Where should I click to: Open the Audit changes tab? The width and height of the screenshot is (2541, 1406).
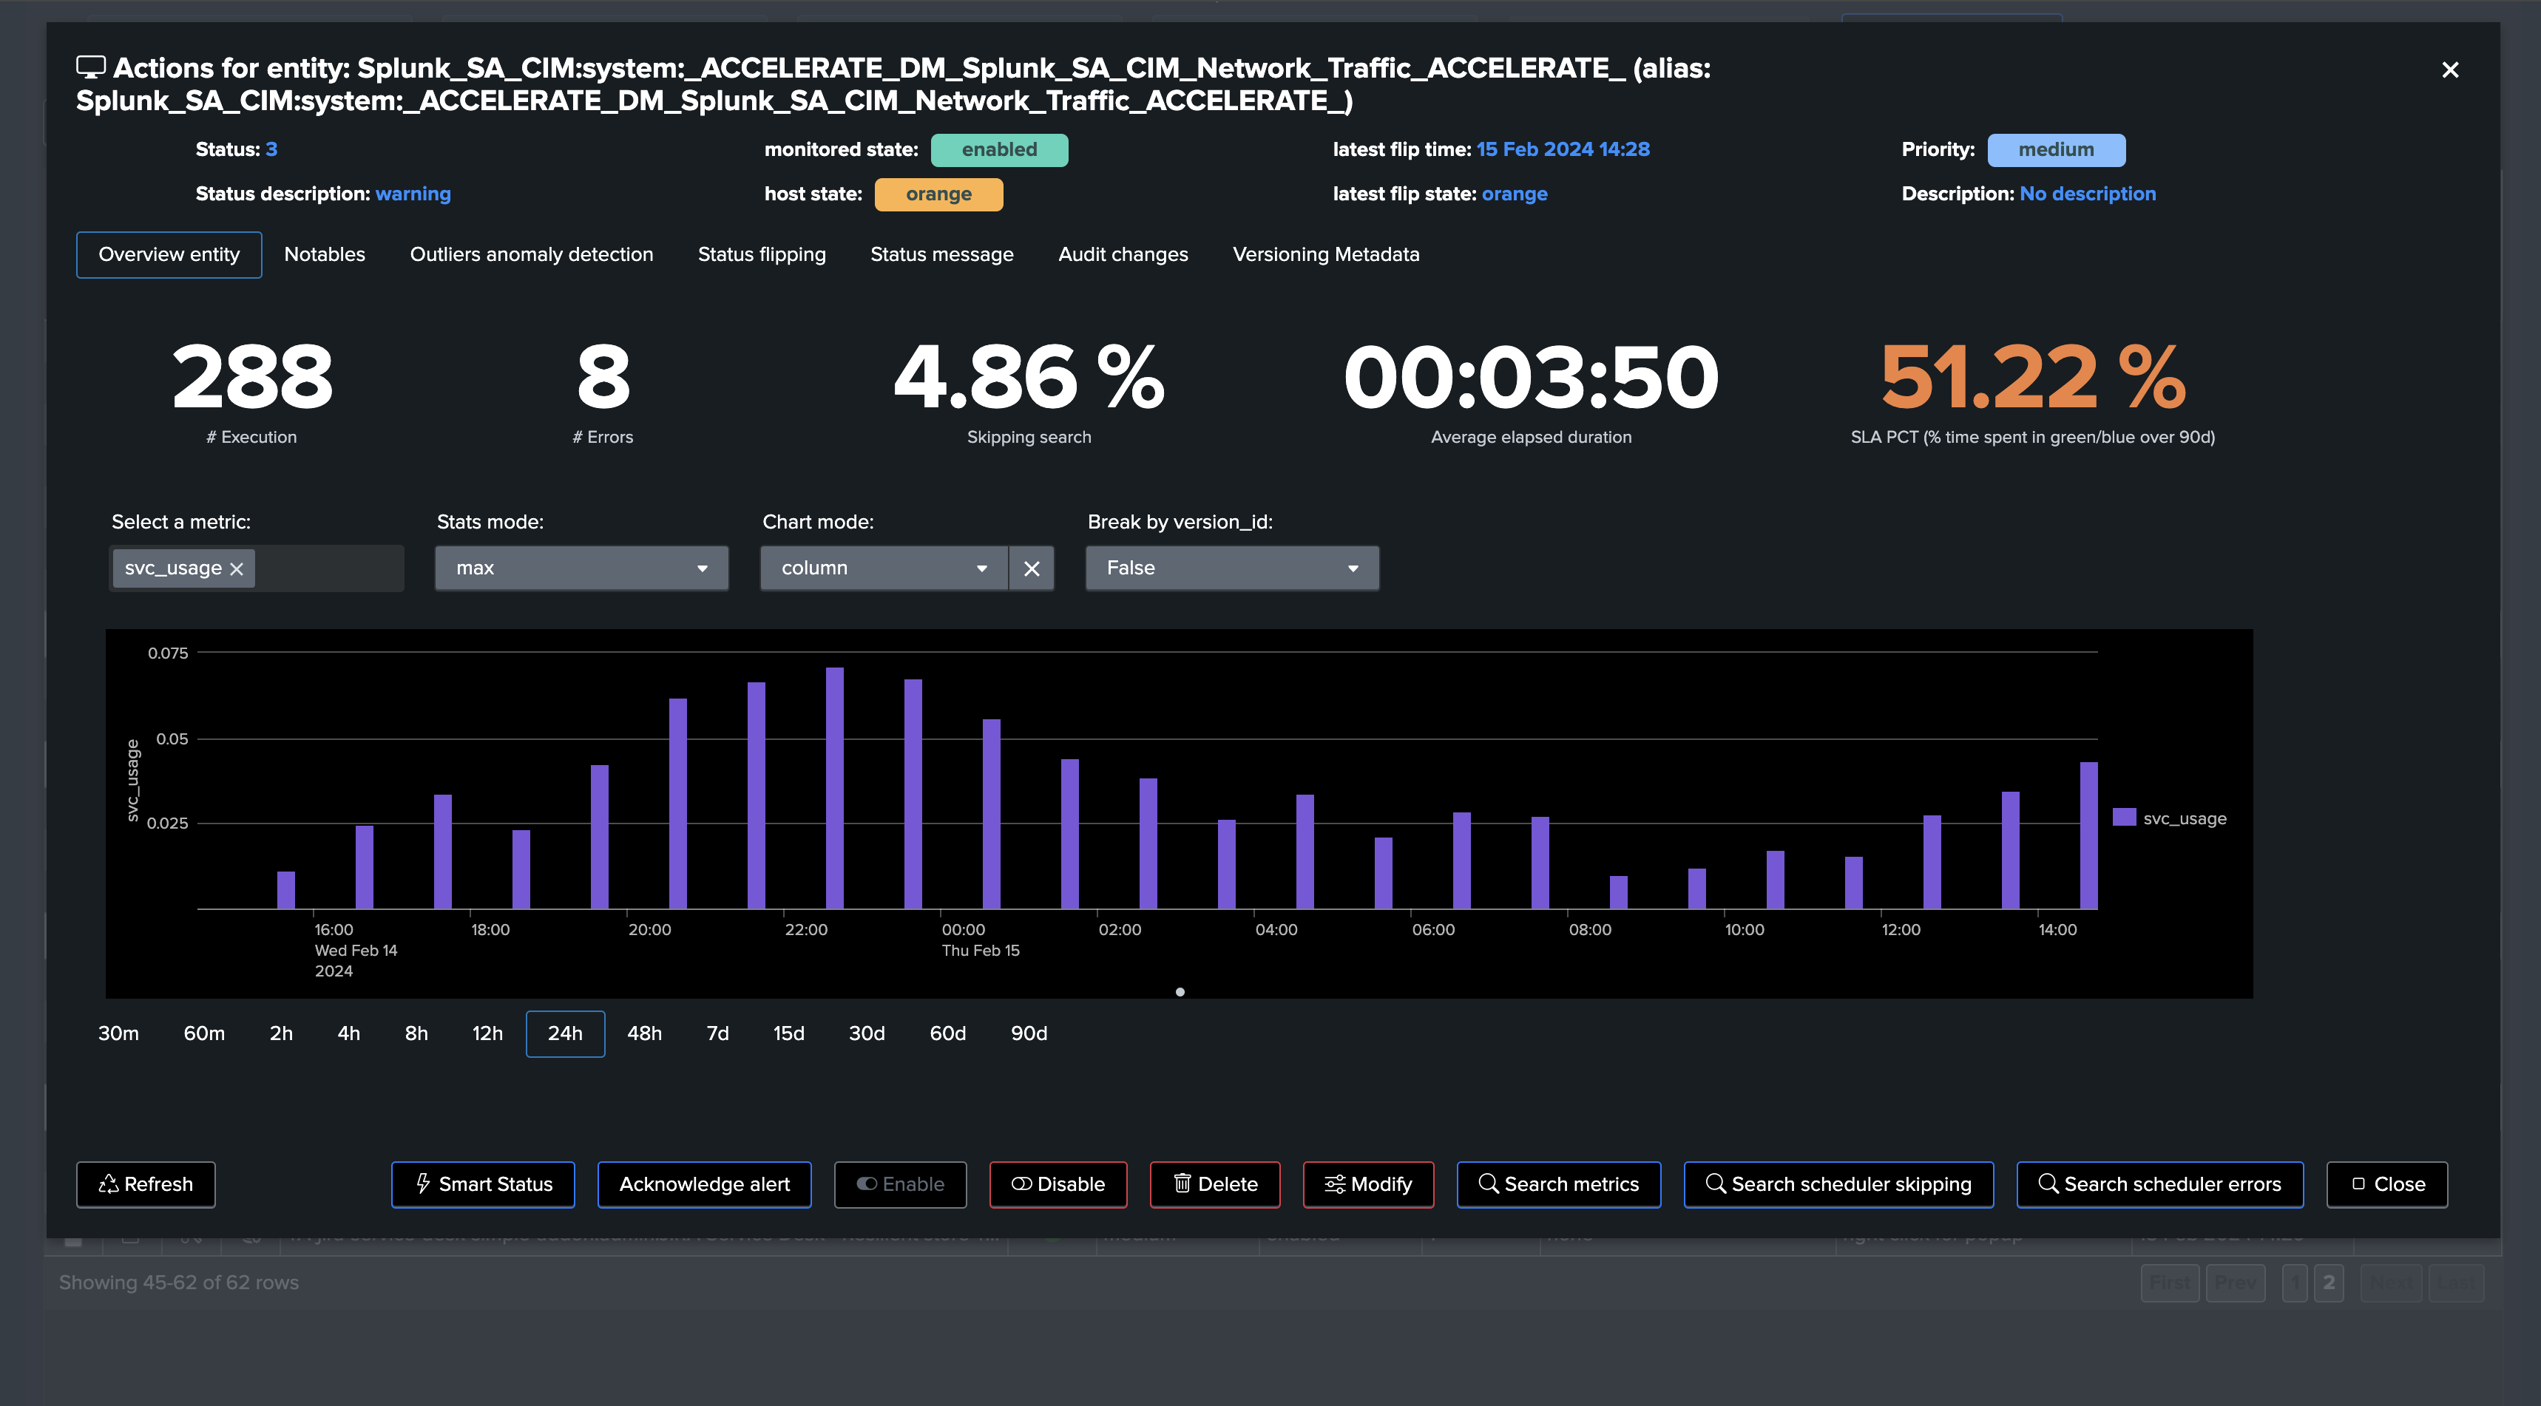(x=1123, y=254)
